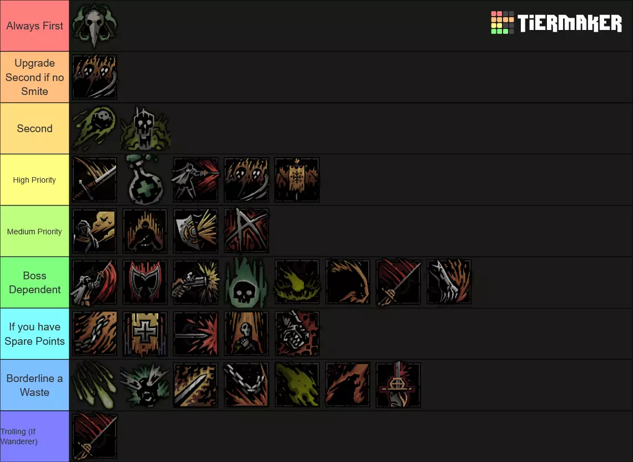Open the TierMaker logo link

tap(556, 23)
